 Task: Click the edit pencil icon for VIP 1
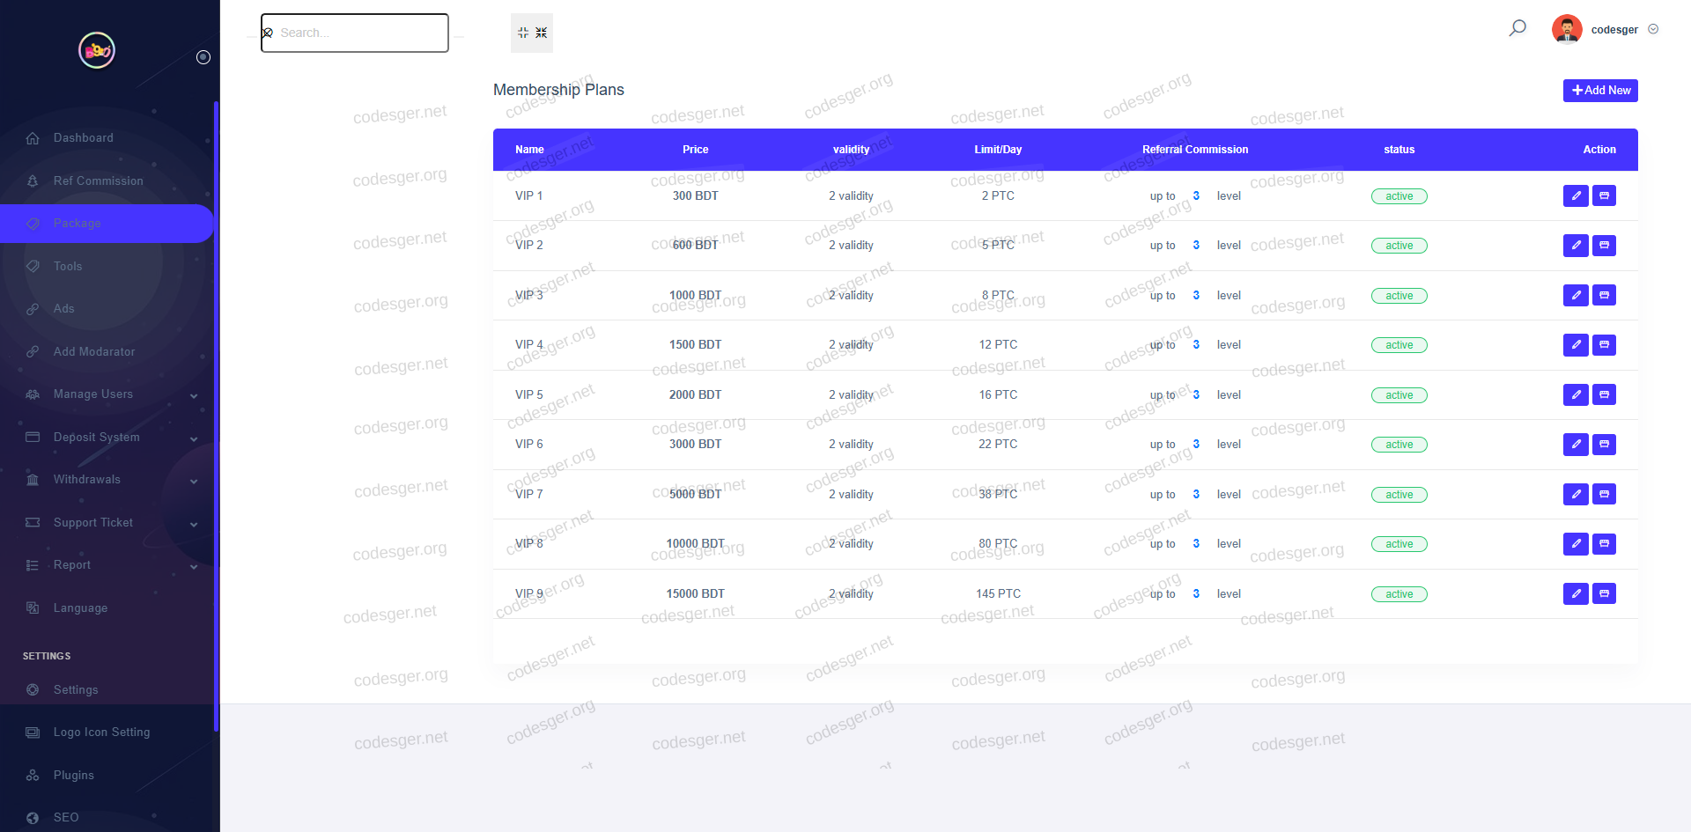(x=1576, y=195)
